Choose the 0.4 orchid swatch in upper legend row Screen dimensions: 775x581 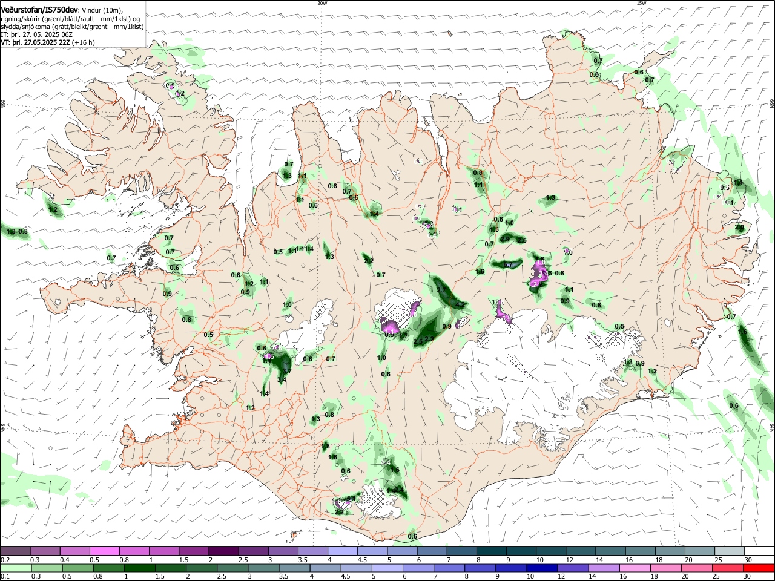(x=74, y=551)
